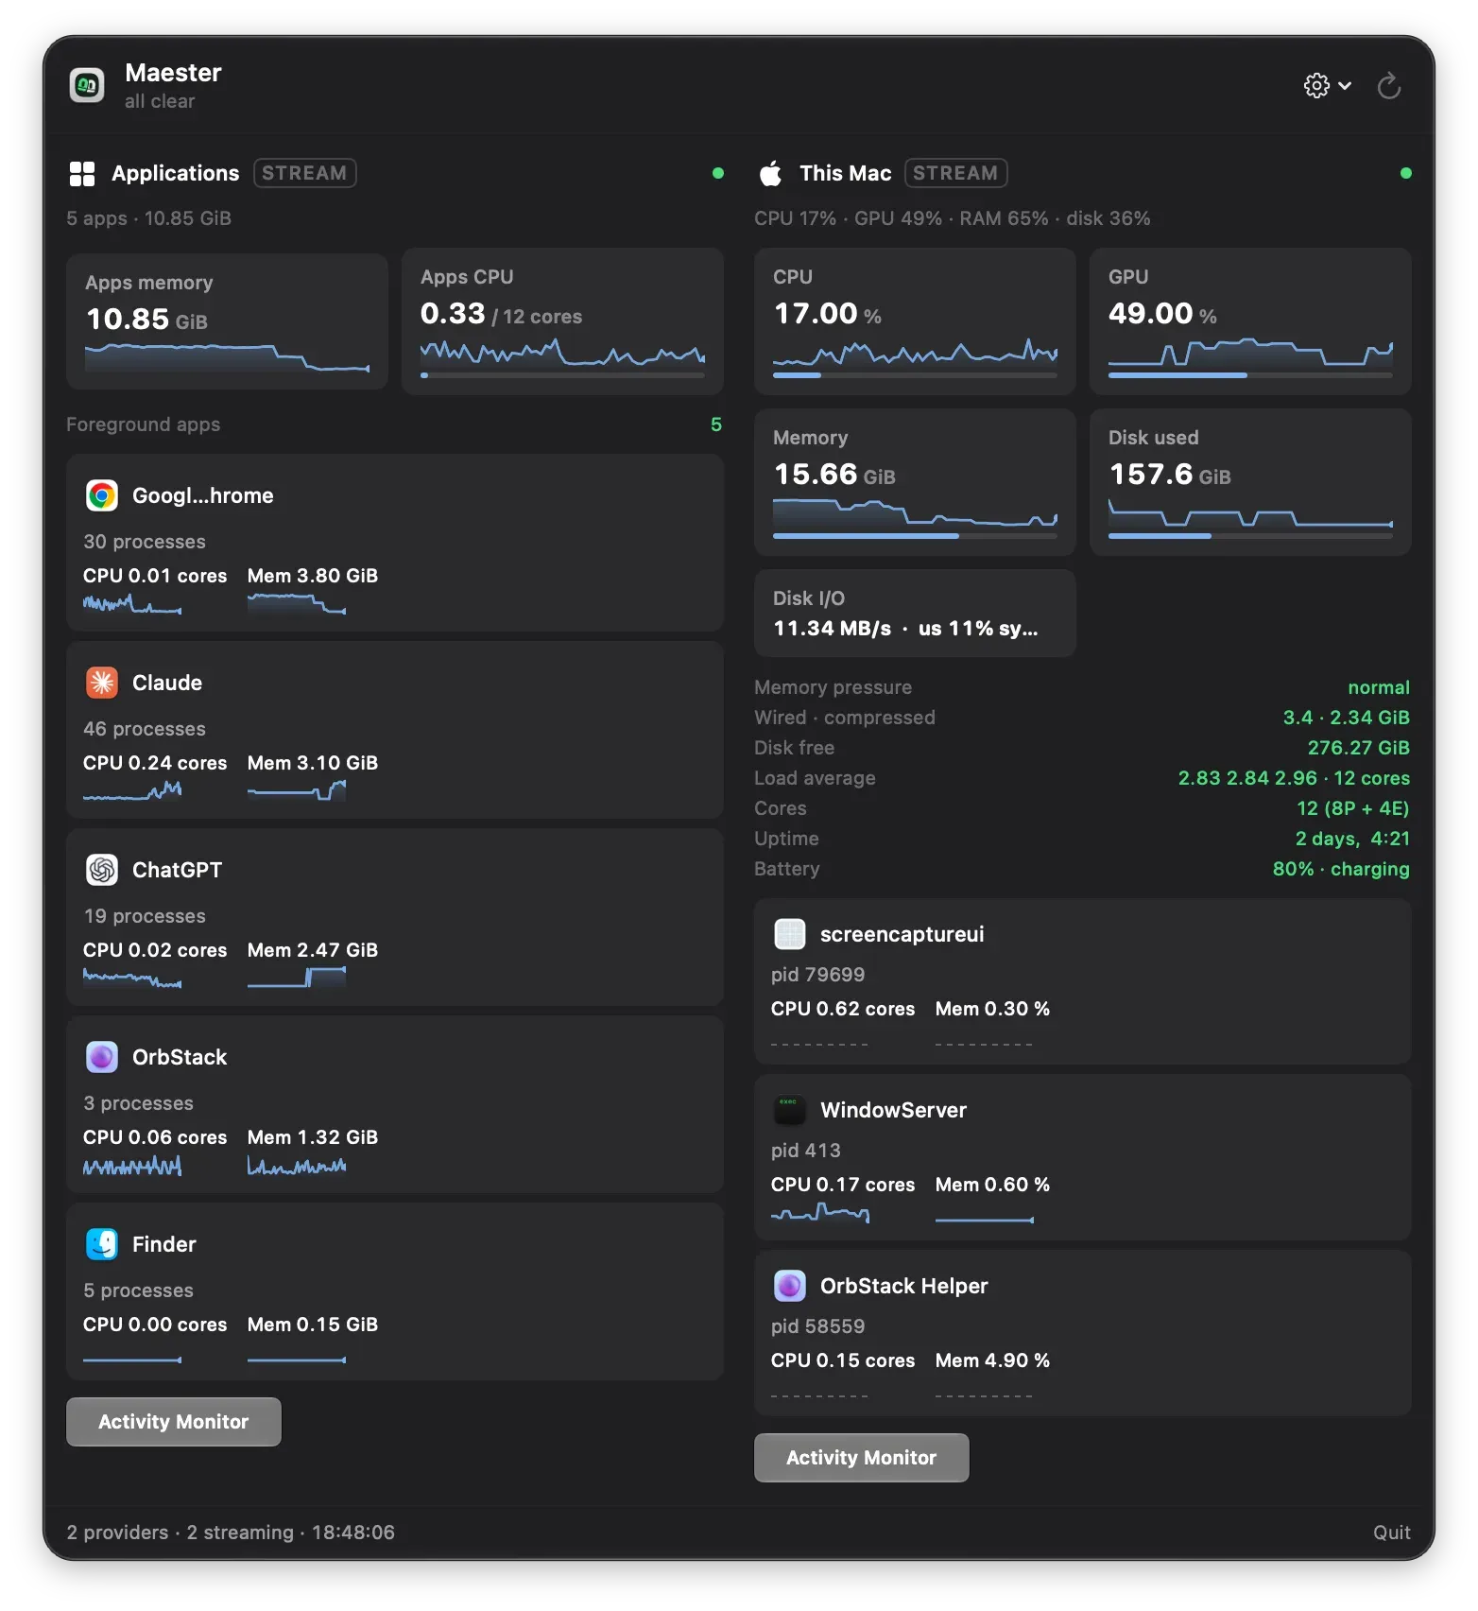Click the Disk free 276.27 GiB value
The height and width of the screenshot is (1611, 1478).
click(1358, 748)
